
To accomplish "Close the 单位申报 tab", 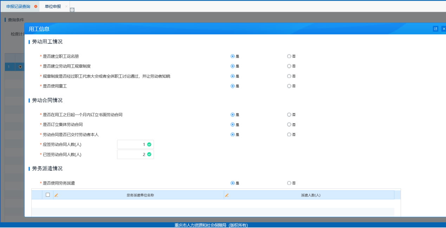I will point(66,6).
